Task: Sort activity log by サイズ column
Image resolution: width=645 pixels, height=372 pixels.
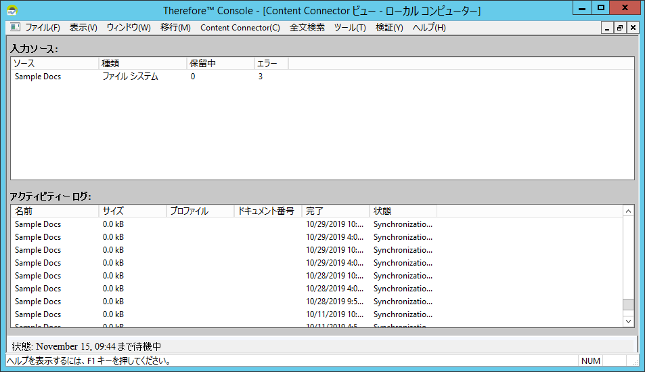Action: point(133,211)
